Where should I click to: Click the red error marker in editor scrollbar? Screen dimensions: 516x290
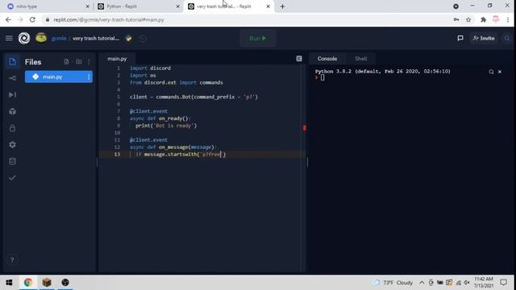305,128
